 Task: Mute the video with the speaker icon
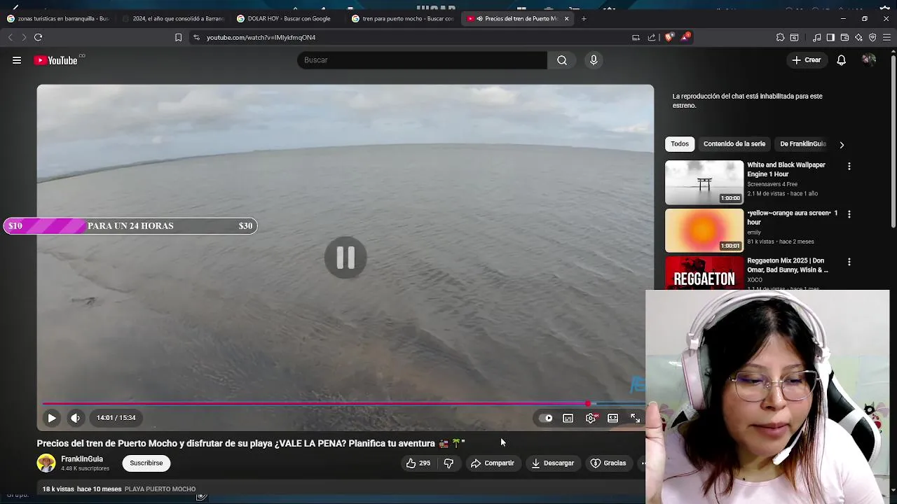pyautogui.click(x=76, y=418)
